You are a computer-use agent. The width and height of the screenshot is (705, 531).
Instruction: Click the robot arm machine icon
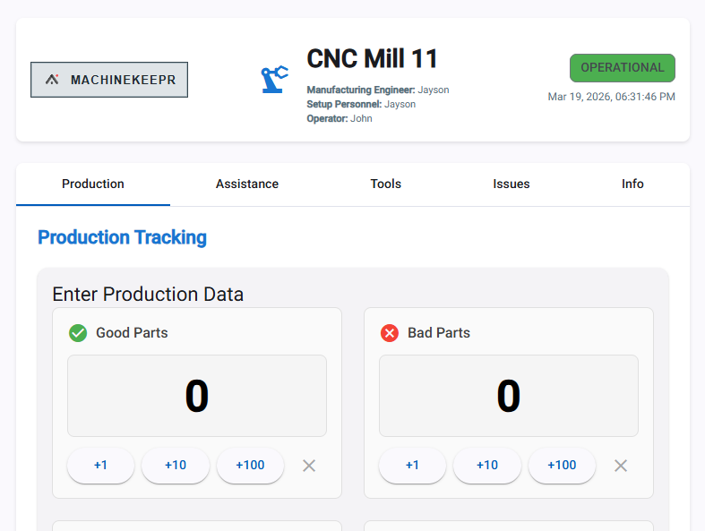click(x=274, y=80)
